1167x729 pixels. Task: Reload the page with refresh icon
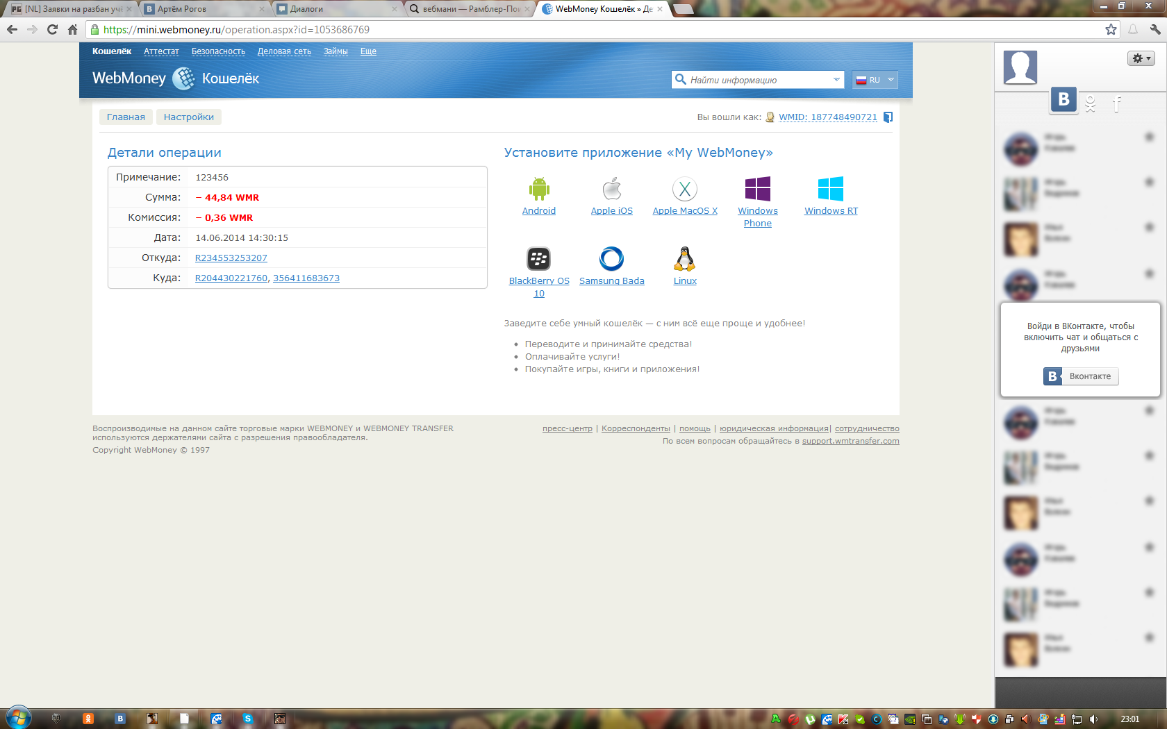(x=52, y=29)
